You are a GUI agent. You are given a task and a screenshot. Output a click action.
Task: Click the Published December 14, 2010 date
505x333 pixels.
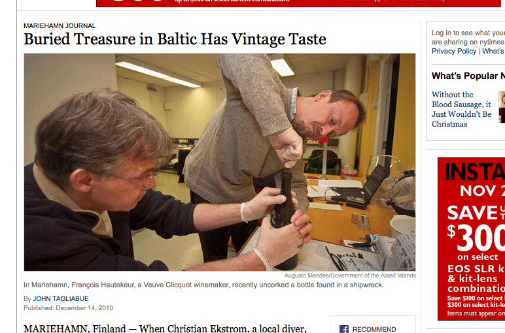coord(68,308)
